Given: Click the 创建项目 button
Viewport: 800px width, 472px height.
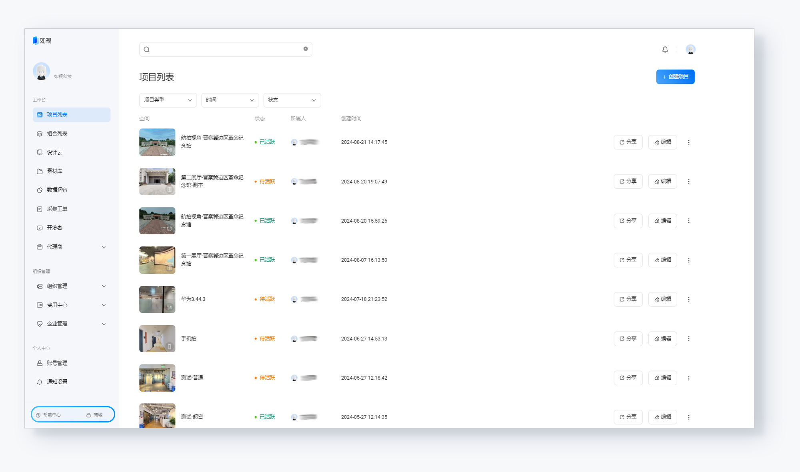Looking at the screenshot, I should click(675, 77).
